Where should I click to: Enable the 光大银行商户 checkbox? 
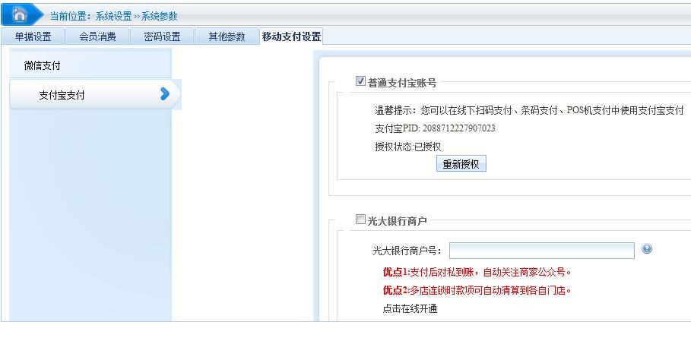pyautogui.click(x=361, y=220)
